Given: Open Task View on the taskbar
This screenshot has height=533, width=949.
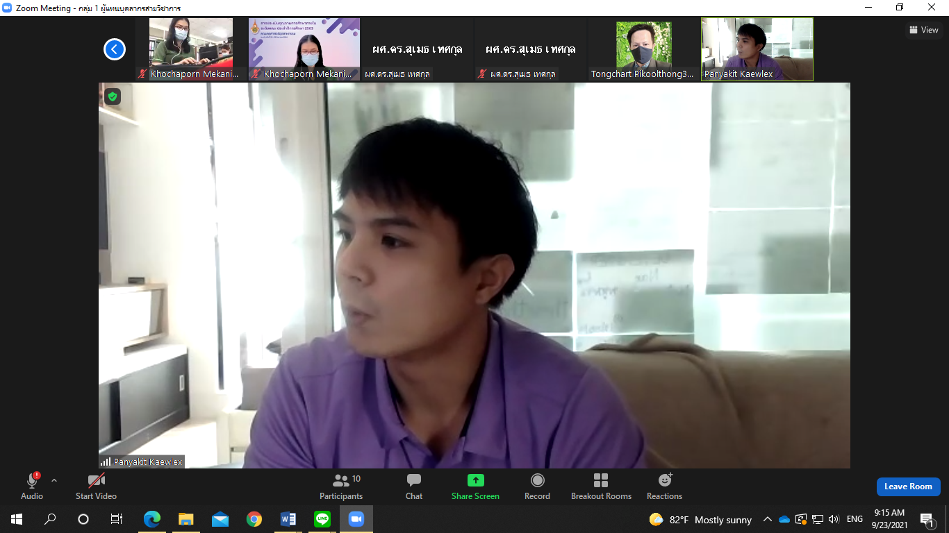Looking at the screenshot, I should [117, 519].
